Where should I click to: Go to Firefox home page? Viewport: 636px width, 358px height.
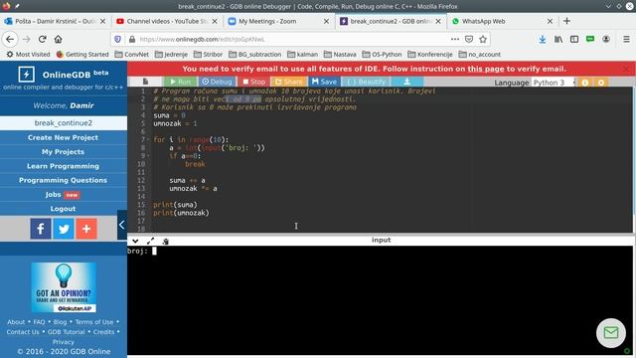[59, 39]
